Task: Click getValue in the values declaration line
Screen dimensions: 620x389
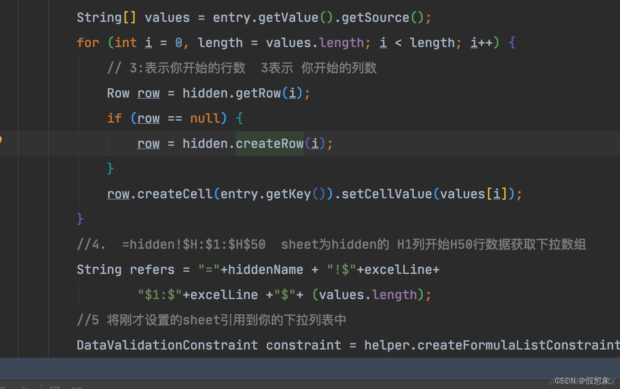Action: 288,18
